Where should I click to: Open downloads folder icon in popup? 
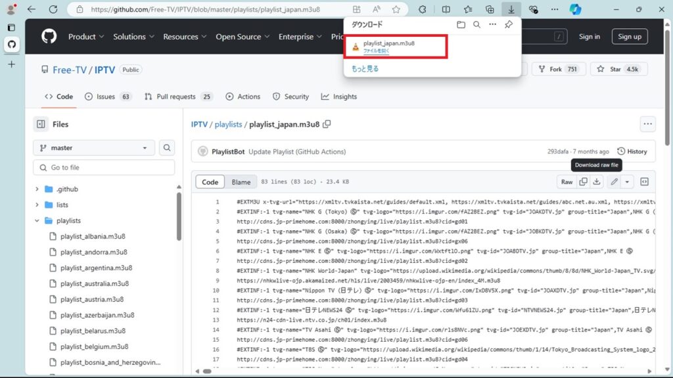[x=461, y=24]
